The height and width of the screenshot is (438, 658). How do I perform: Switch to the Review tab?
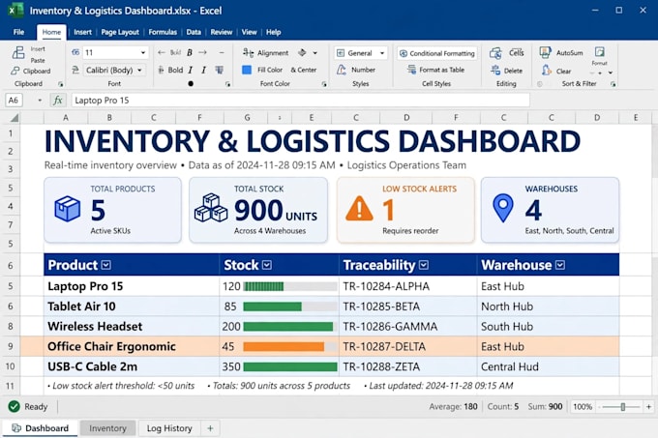[x=222, y=32]
